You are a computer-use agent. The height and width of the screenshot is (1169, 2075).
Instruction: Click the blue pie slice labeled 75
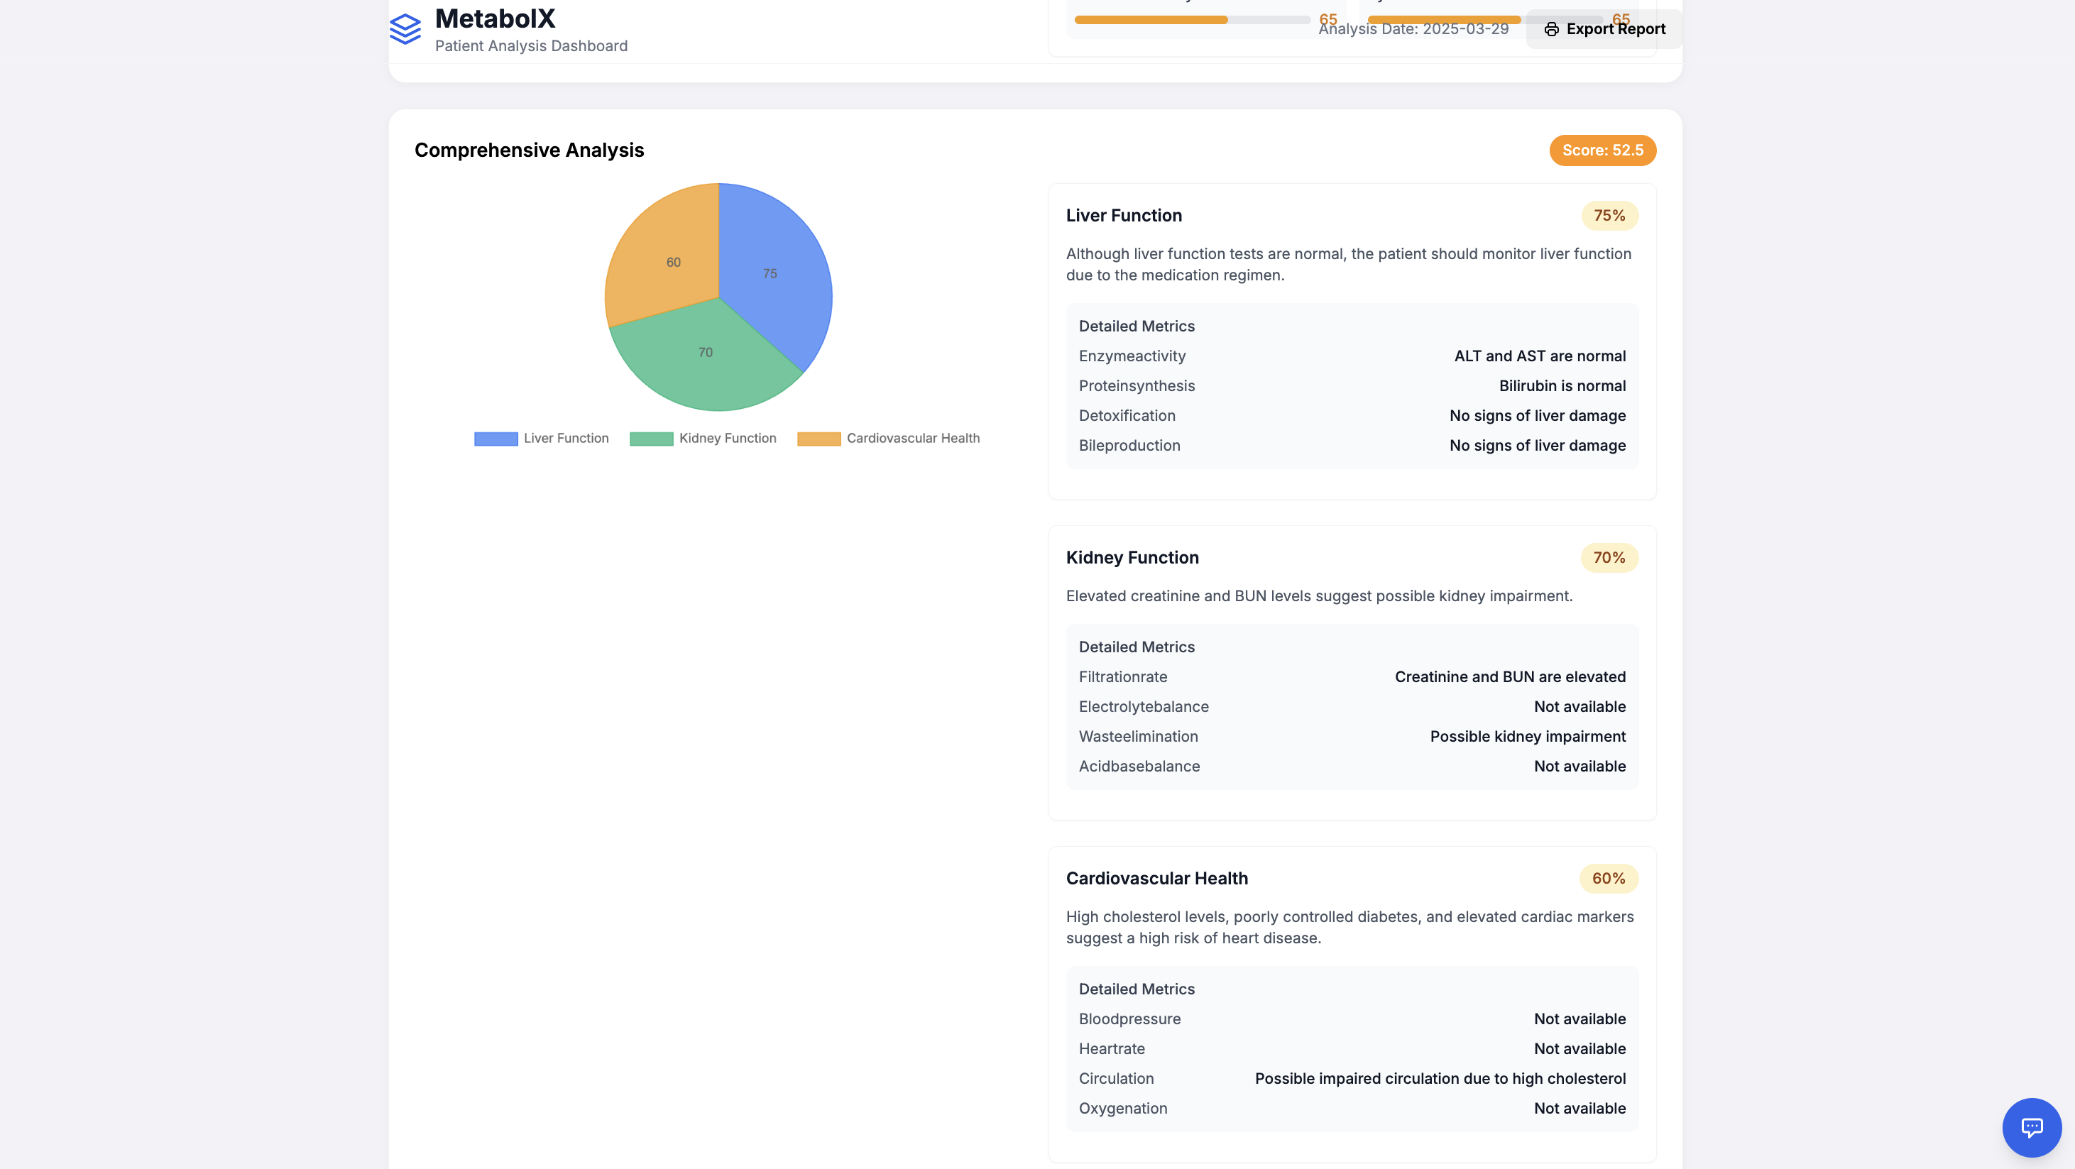[770, 273]
